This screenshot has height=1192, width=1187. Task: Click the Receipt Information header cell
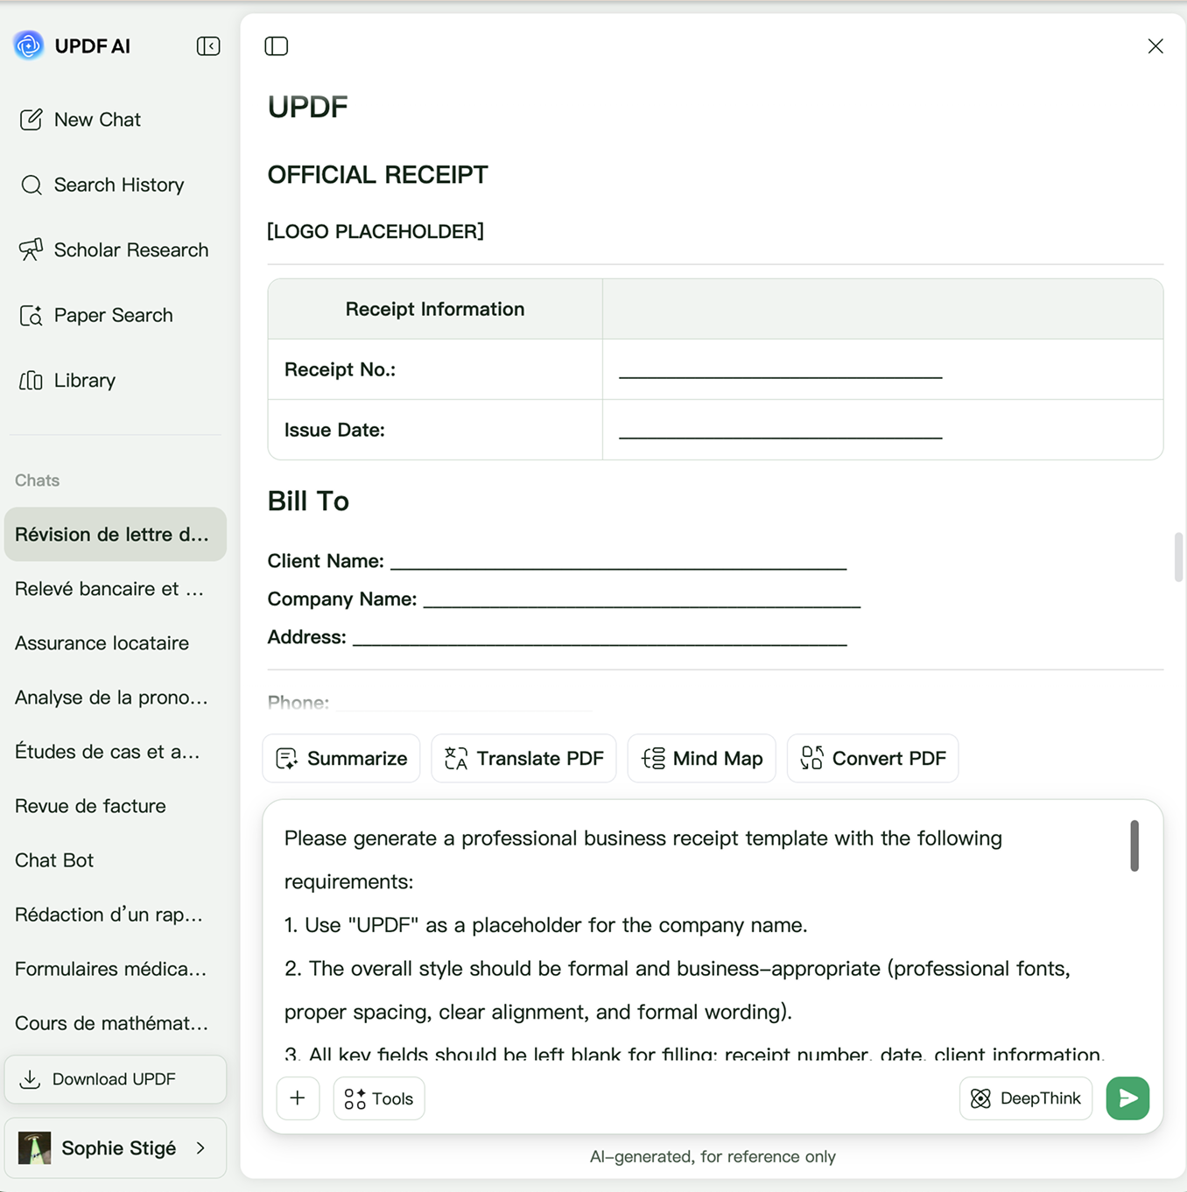coord(435,309)
